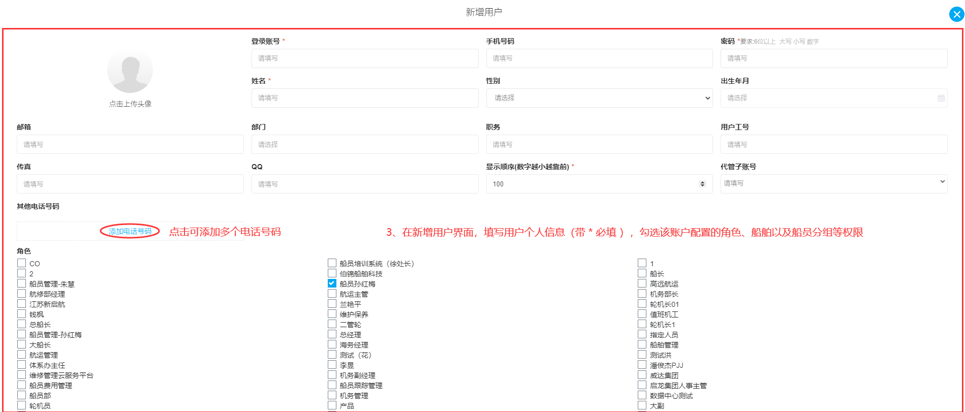Viewport: 965px width, 412px height.
Task: Check the role named 1
Action: 642,263
